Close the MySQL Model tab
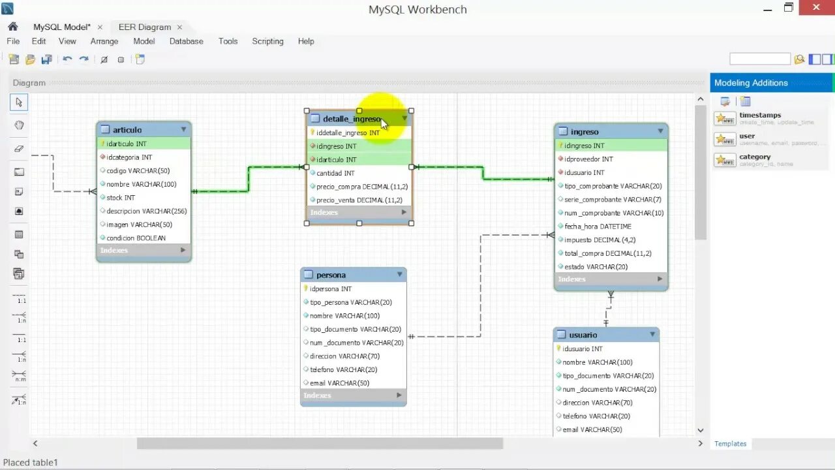The image size is (835, 470). point(100,27)
